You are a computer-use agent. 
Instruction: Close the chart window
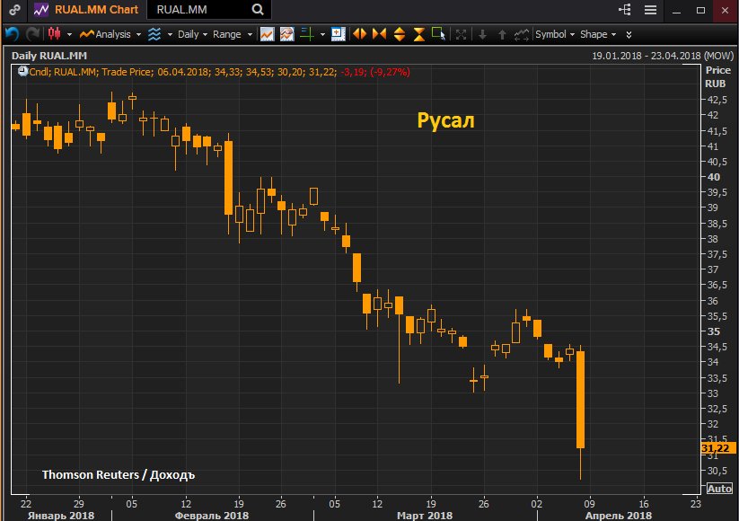pos(725,10)
